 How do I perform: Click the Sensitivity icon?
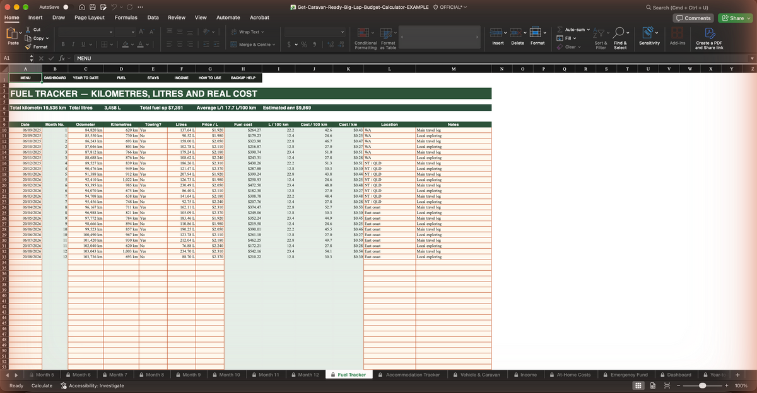[x=649, y=32]
